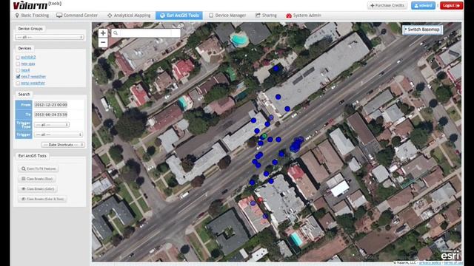Enable the sony-weather device checkbox
Screen dimensions: 474x266
(18, 83)
